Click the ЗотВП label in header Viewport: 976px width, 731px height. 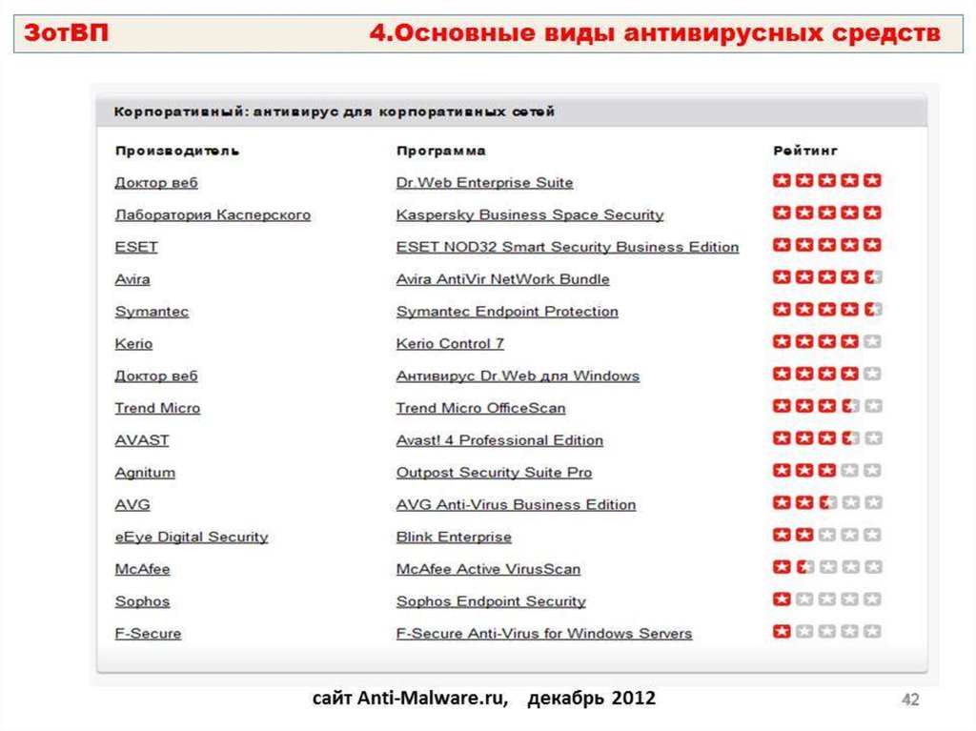(66, 32)
